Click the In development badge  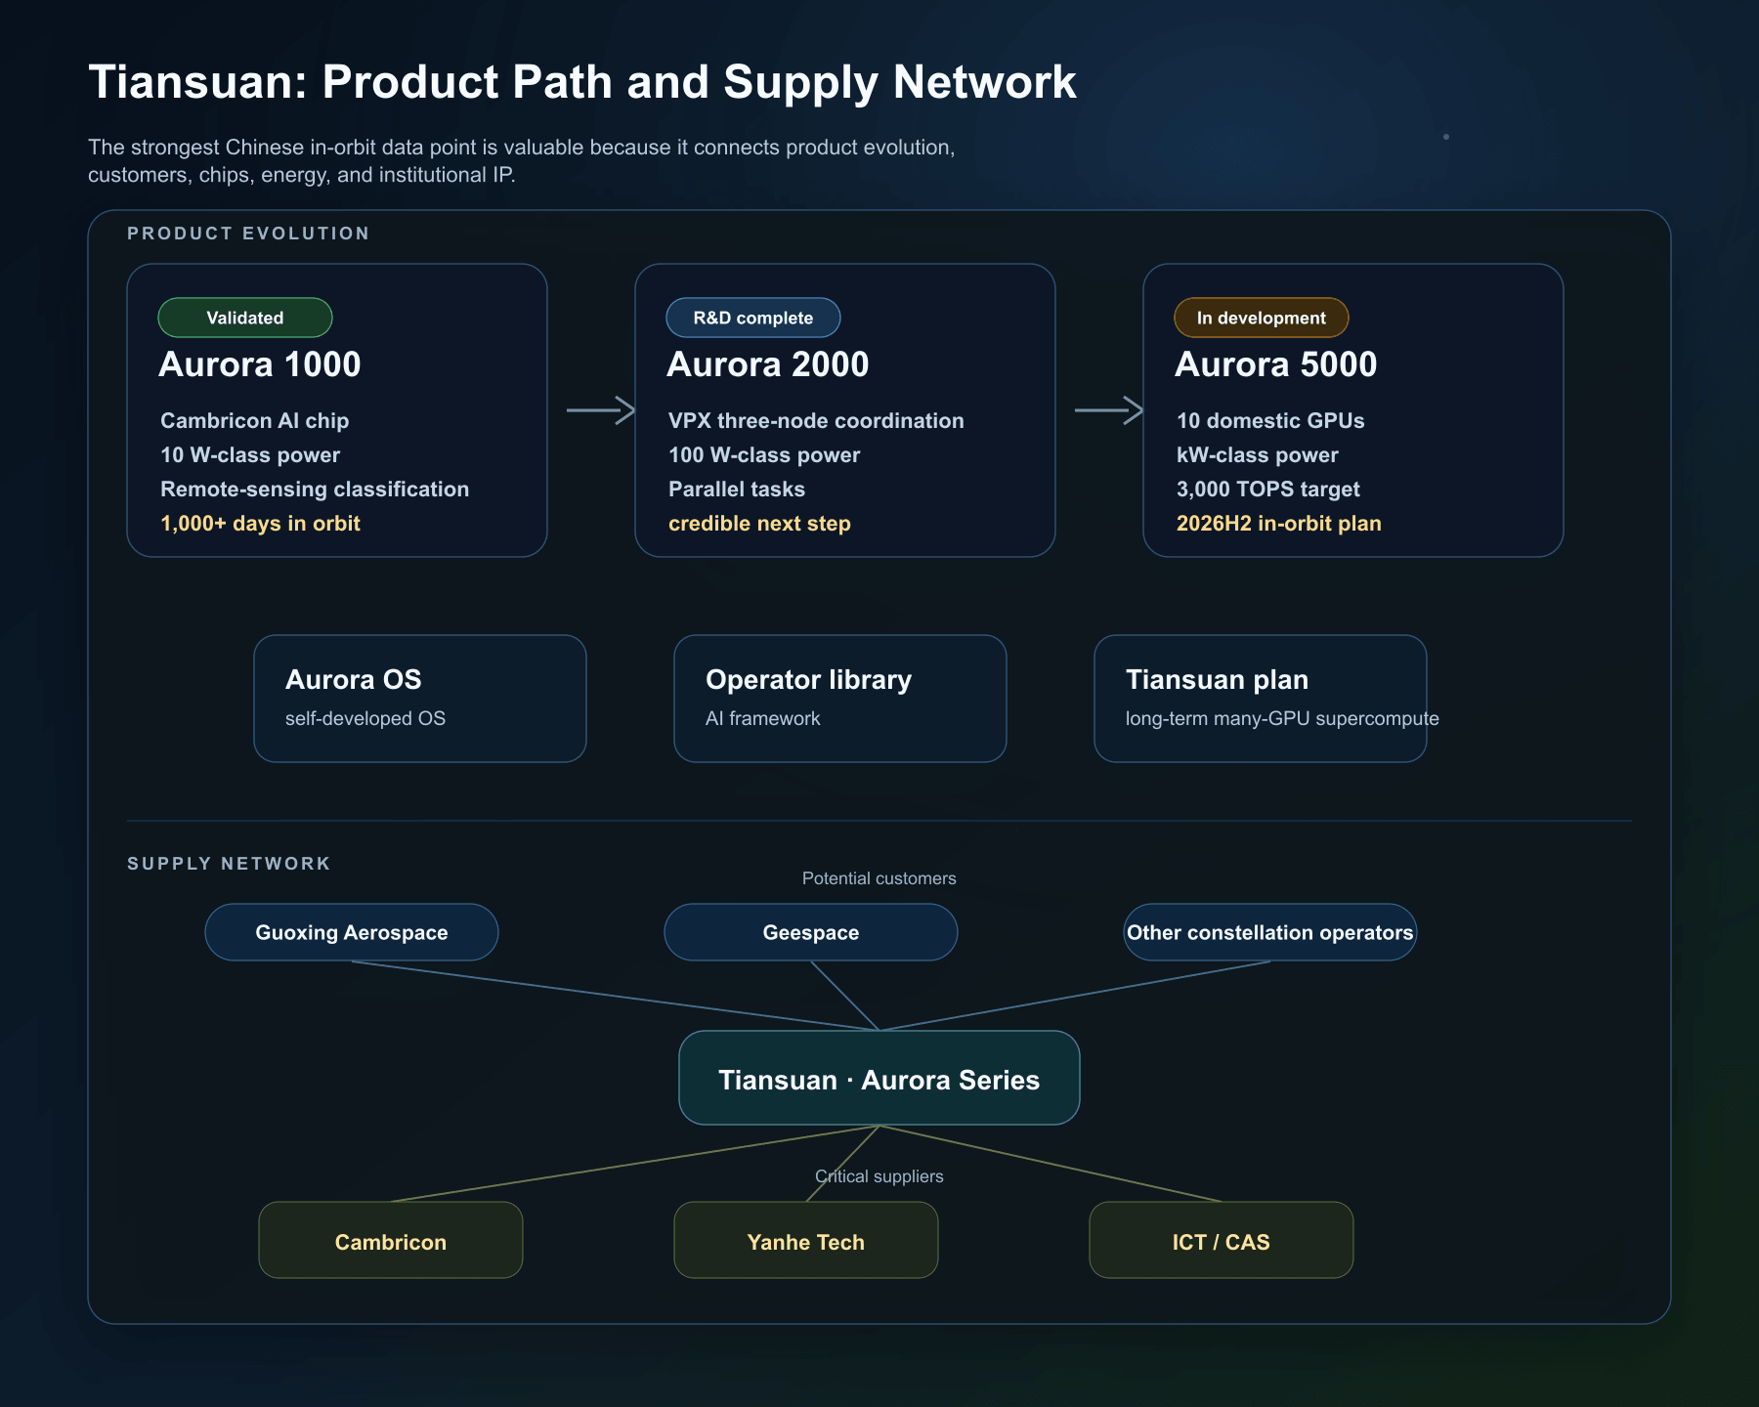coord(1262,318)
